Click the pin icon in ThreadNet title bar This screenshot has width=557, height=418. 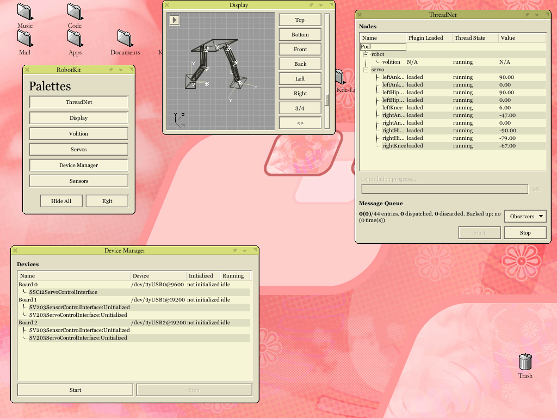pyautogui.click(x=527, y=15)
